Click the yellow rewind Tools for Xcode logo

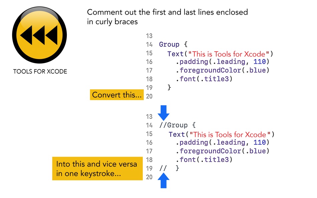(x=39, y=35)
